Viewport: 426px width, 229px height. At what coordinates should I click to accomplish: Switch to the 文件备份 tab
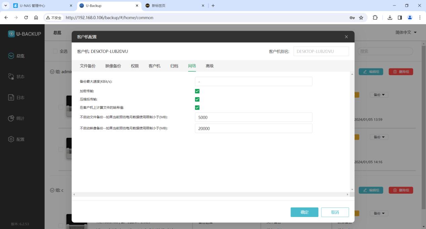pyautogui.click(x=87, y=66)
